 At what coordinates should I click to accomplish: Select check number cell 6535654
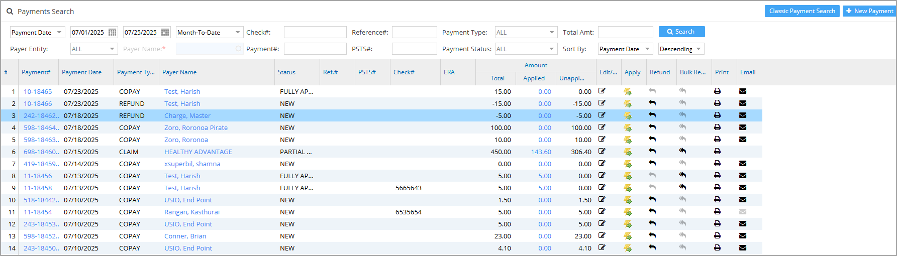click(x=409, y=212)
